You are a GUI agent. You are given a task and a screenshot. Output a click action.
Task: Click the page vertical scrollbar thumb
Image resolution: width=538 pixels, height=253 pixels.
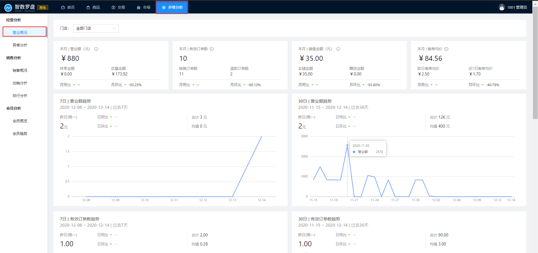(x=535, y=62)
